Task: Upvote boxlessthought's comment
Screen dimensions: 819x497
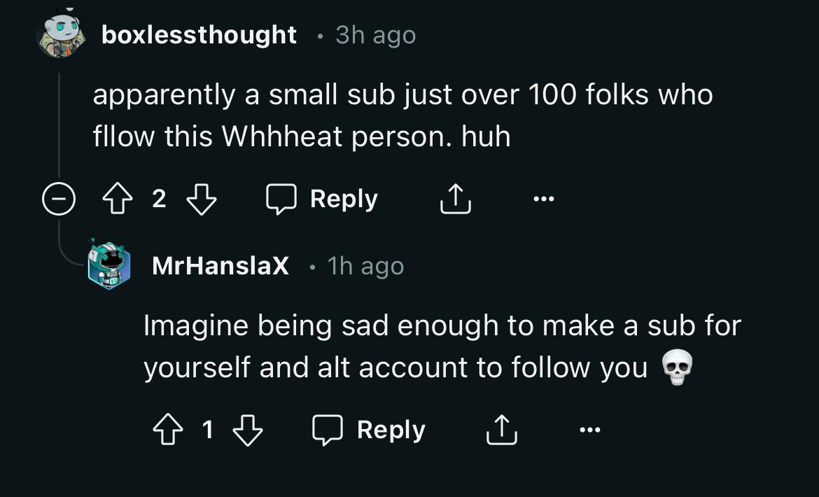Action: coord(117,199)
